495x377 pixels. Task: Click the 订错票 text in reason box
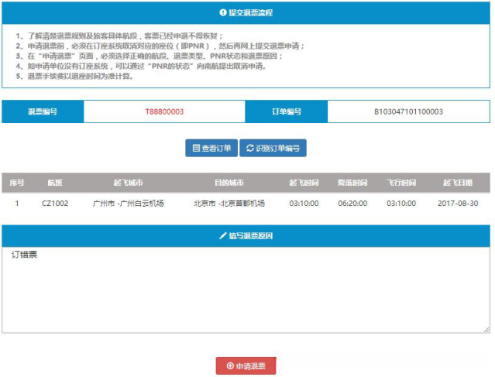pyautogui.click(x=24, y=255)
